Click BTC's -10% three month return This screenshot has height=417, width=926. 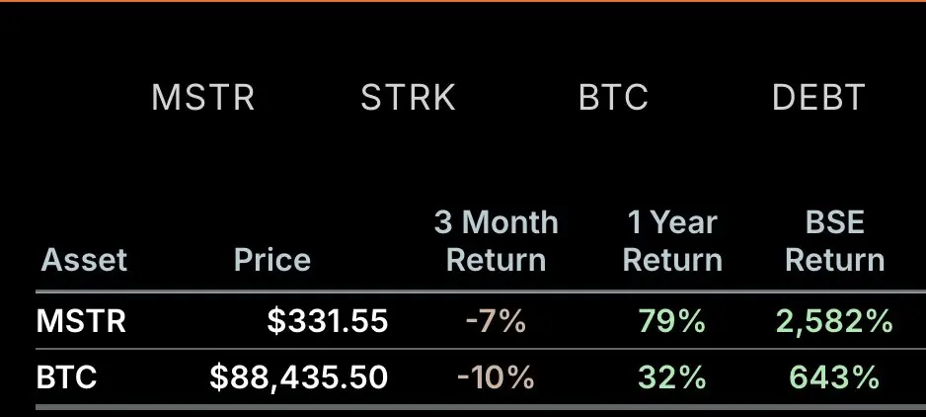pyautogui.click(x=496, y=377)
